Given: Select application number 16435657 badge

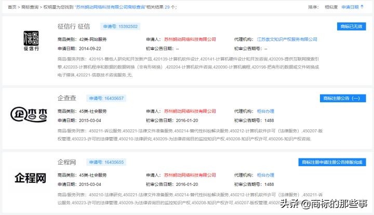Looking at the screenshot, I should click(106, 98).
